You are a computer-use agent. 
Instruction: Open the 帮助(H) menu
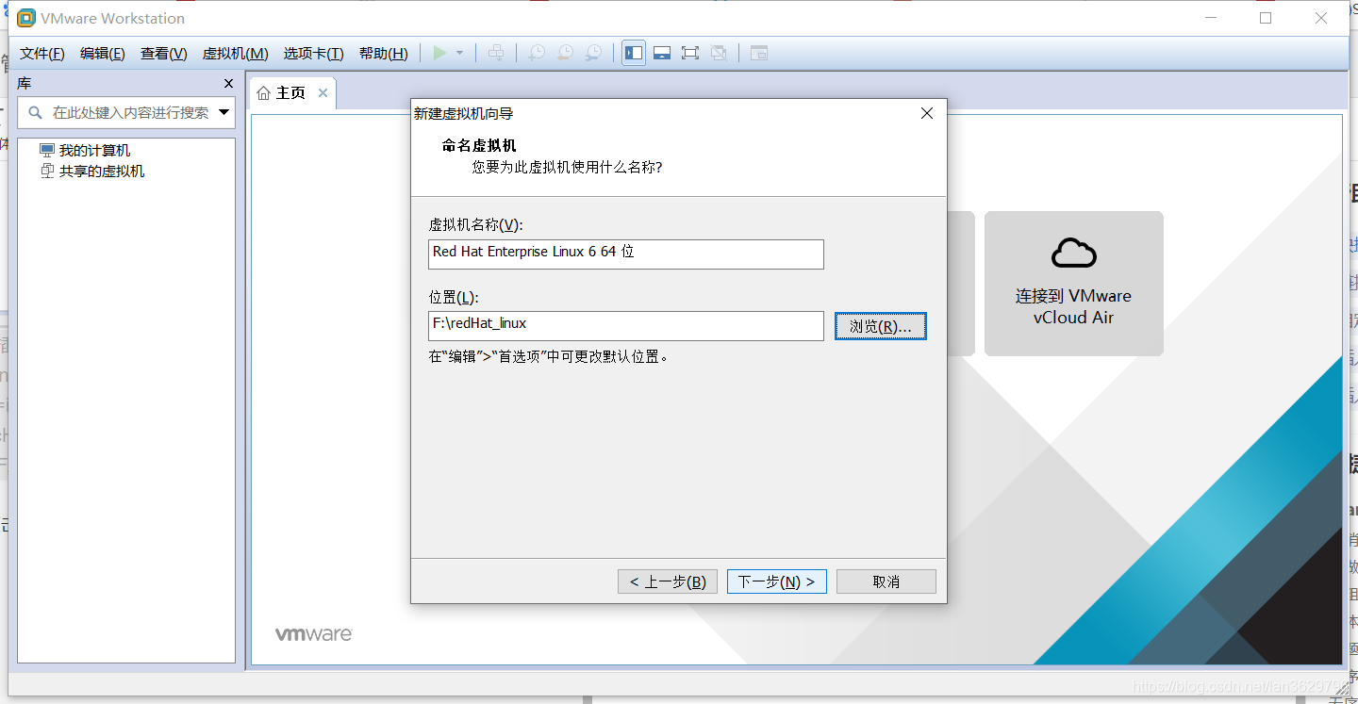(x=384, y=54)
